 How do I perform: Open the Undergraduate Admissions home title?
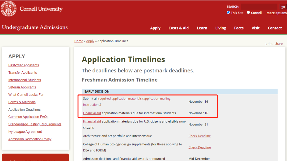tap(35, 27)
